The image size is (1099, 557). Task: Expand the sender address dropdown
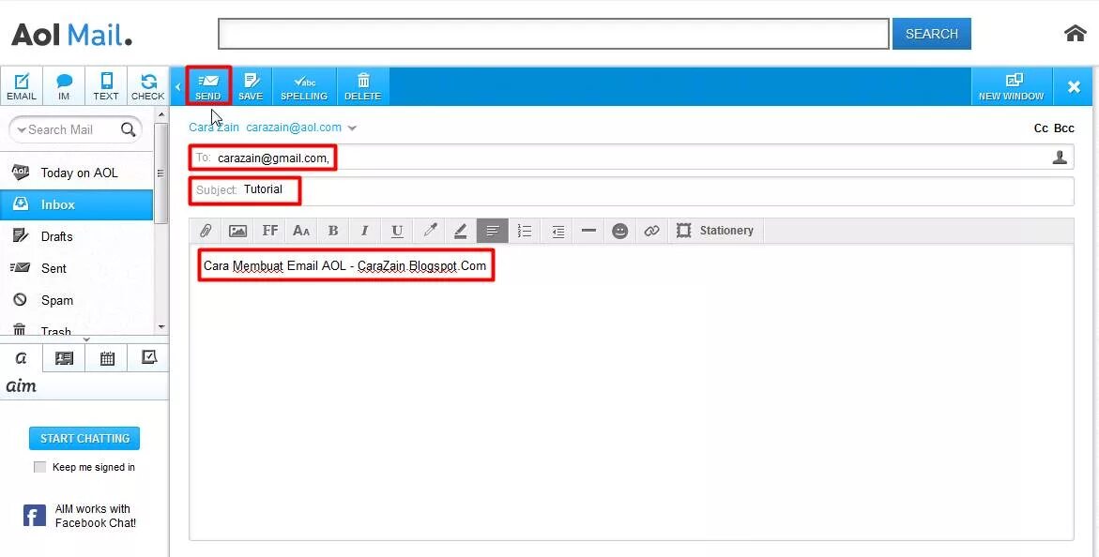352,128
